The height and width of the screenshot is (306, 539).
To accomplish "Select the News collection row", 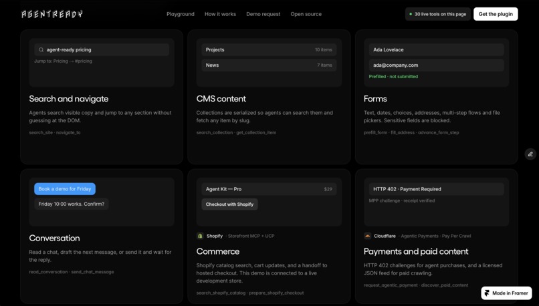I will pos(269,65).
